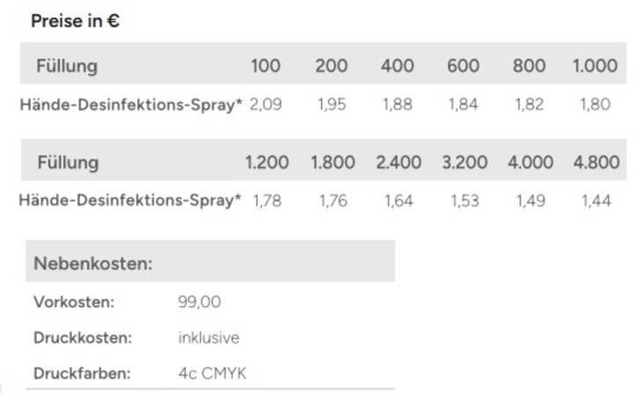
Task: Click the Druckkosten label
Action: coord(82,338)
